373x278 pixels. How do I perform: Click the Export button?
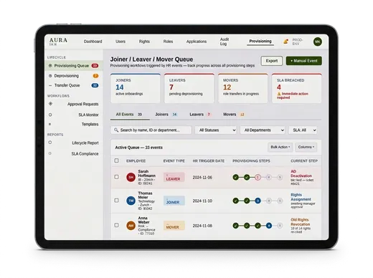pos(272,61)
